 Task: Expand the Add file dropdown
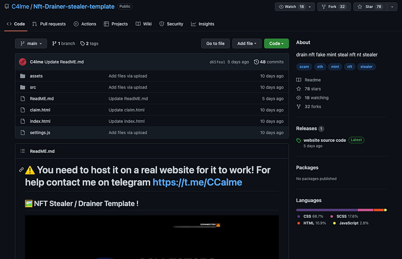[247, 44]
